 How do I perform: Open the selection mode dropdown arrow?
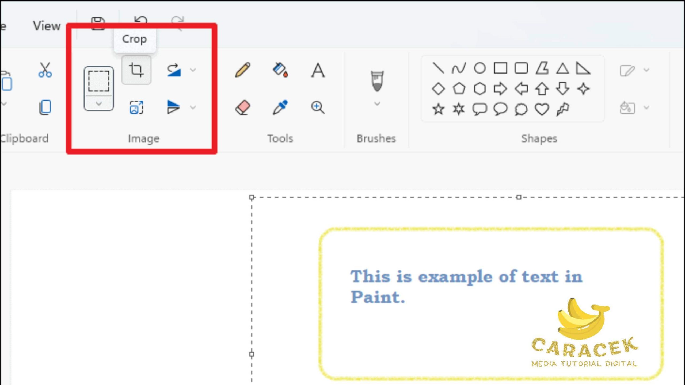(99, 103)
